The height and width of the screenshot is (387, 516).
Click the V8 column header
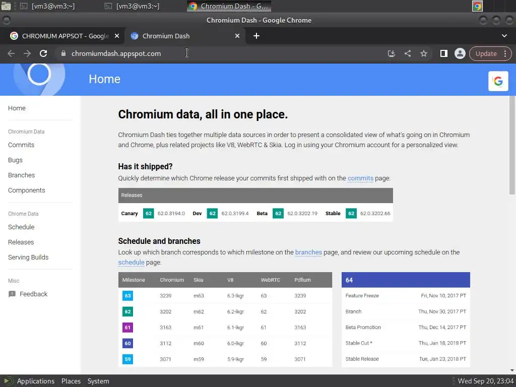tap(230, 280)
